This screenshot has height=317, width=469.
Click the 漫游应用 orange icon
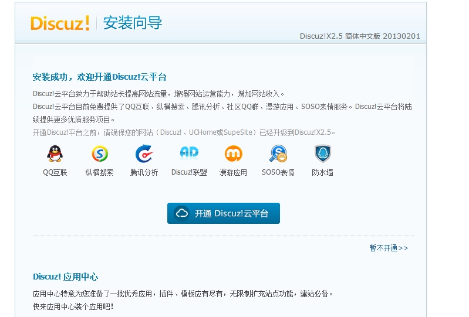233,154
